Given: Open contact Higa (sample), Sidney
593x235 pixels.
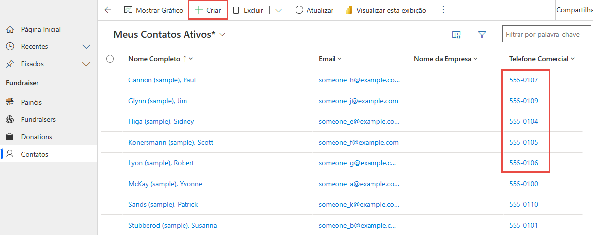Looking at the screenshot, I should (x=161, y=121).
